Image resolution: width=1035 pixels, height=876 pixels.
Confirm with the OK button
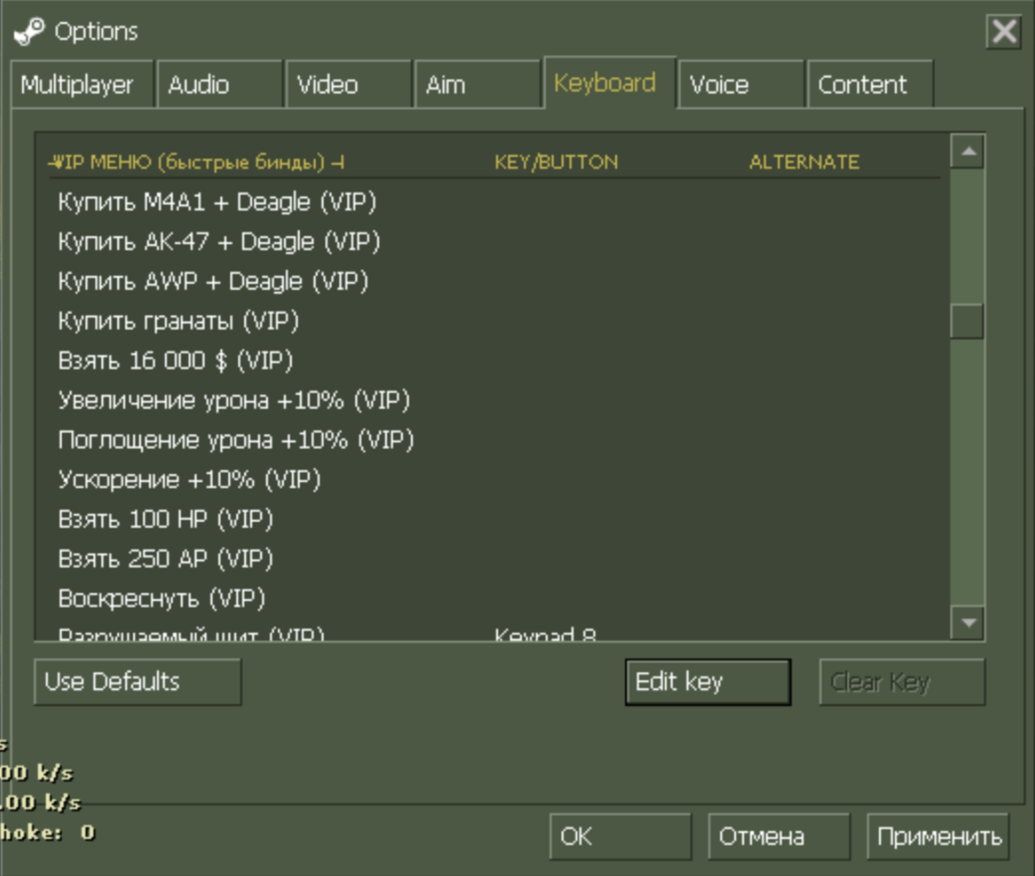point(621,836)
